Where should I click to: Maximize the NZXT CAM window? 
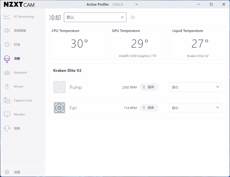[x=211, y=4]
